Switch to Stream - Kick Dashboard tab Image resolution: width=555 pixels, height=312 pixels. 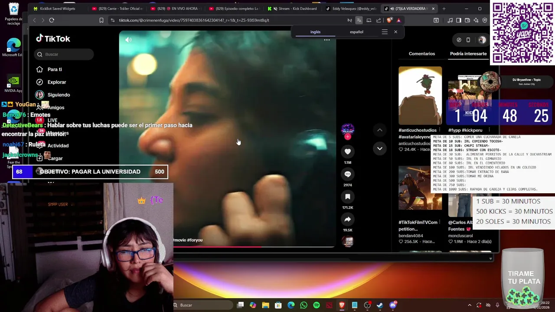coord(294,9)
